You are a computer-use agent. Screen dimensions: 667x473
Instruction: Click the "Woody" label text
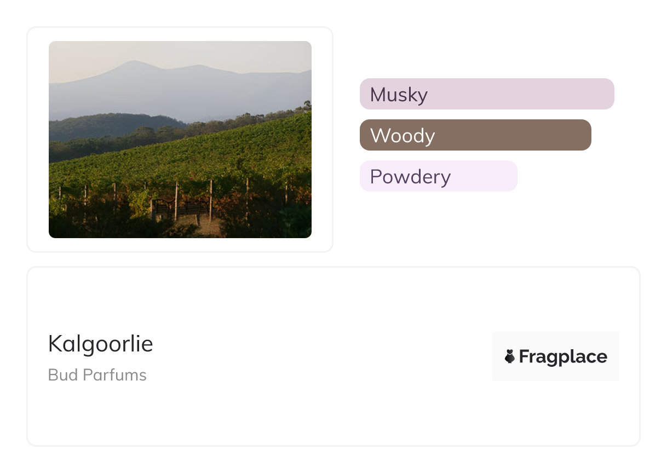tap(403, 136)
